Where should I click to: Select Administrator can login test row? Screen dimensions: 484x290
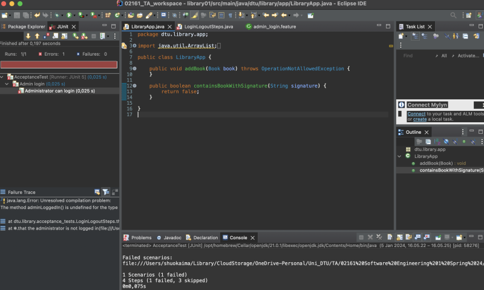(x=59, y=91)
